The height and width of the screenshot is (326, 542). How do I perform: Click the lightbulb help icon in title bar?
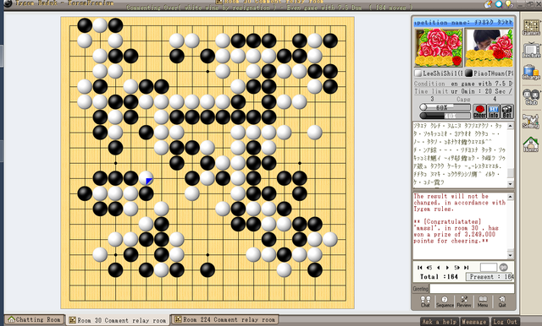509,3
